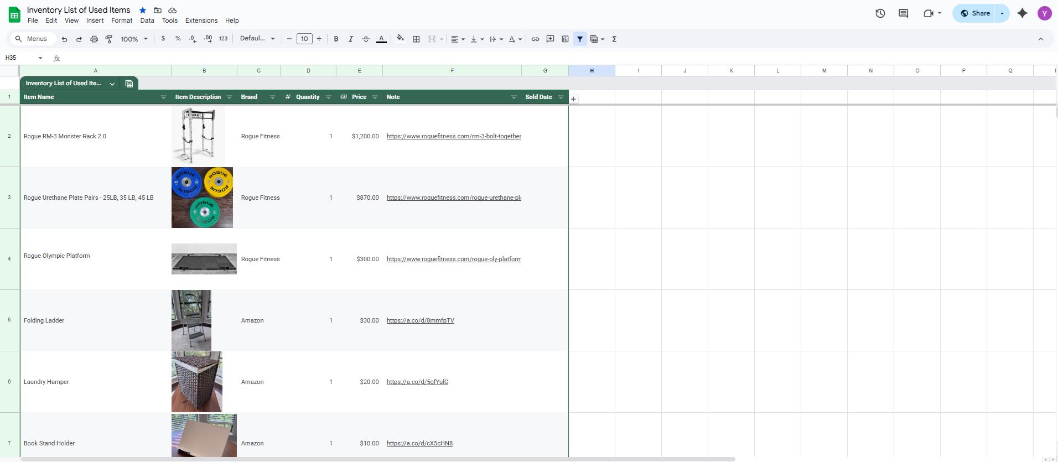The width and height of the screenshot is (1058, 462).
Task: Open the comments panel icon
Action: (904, 13)
